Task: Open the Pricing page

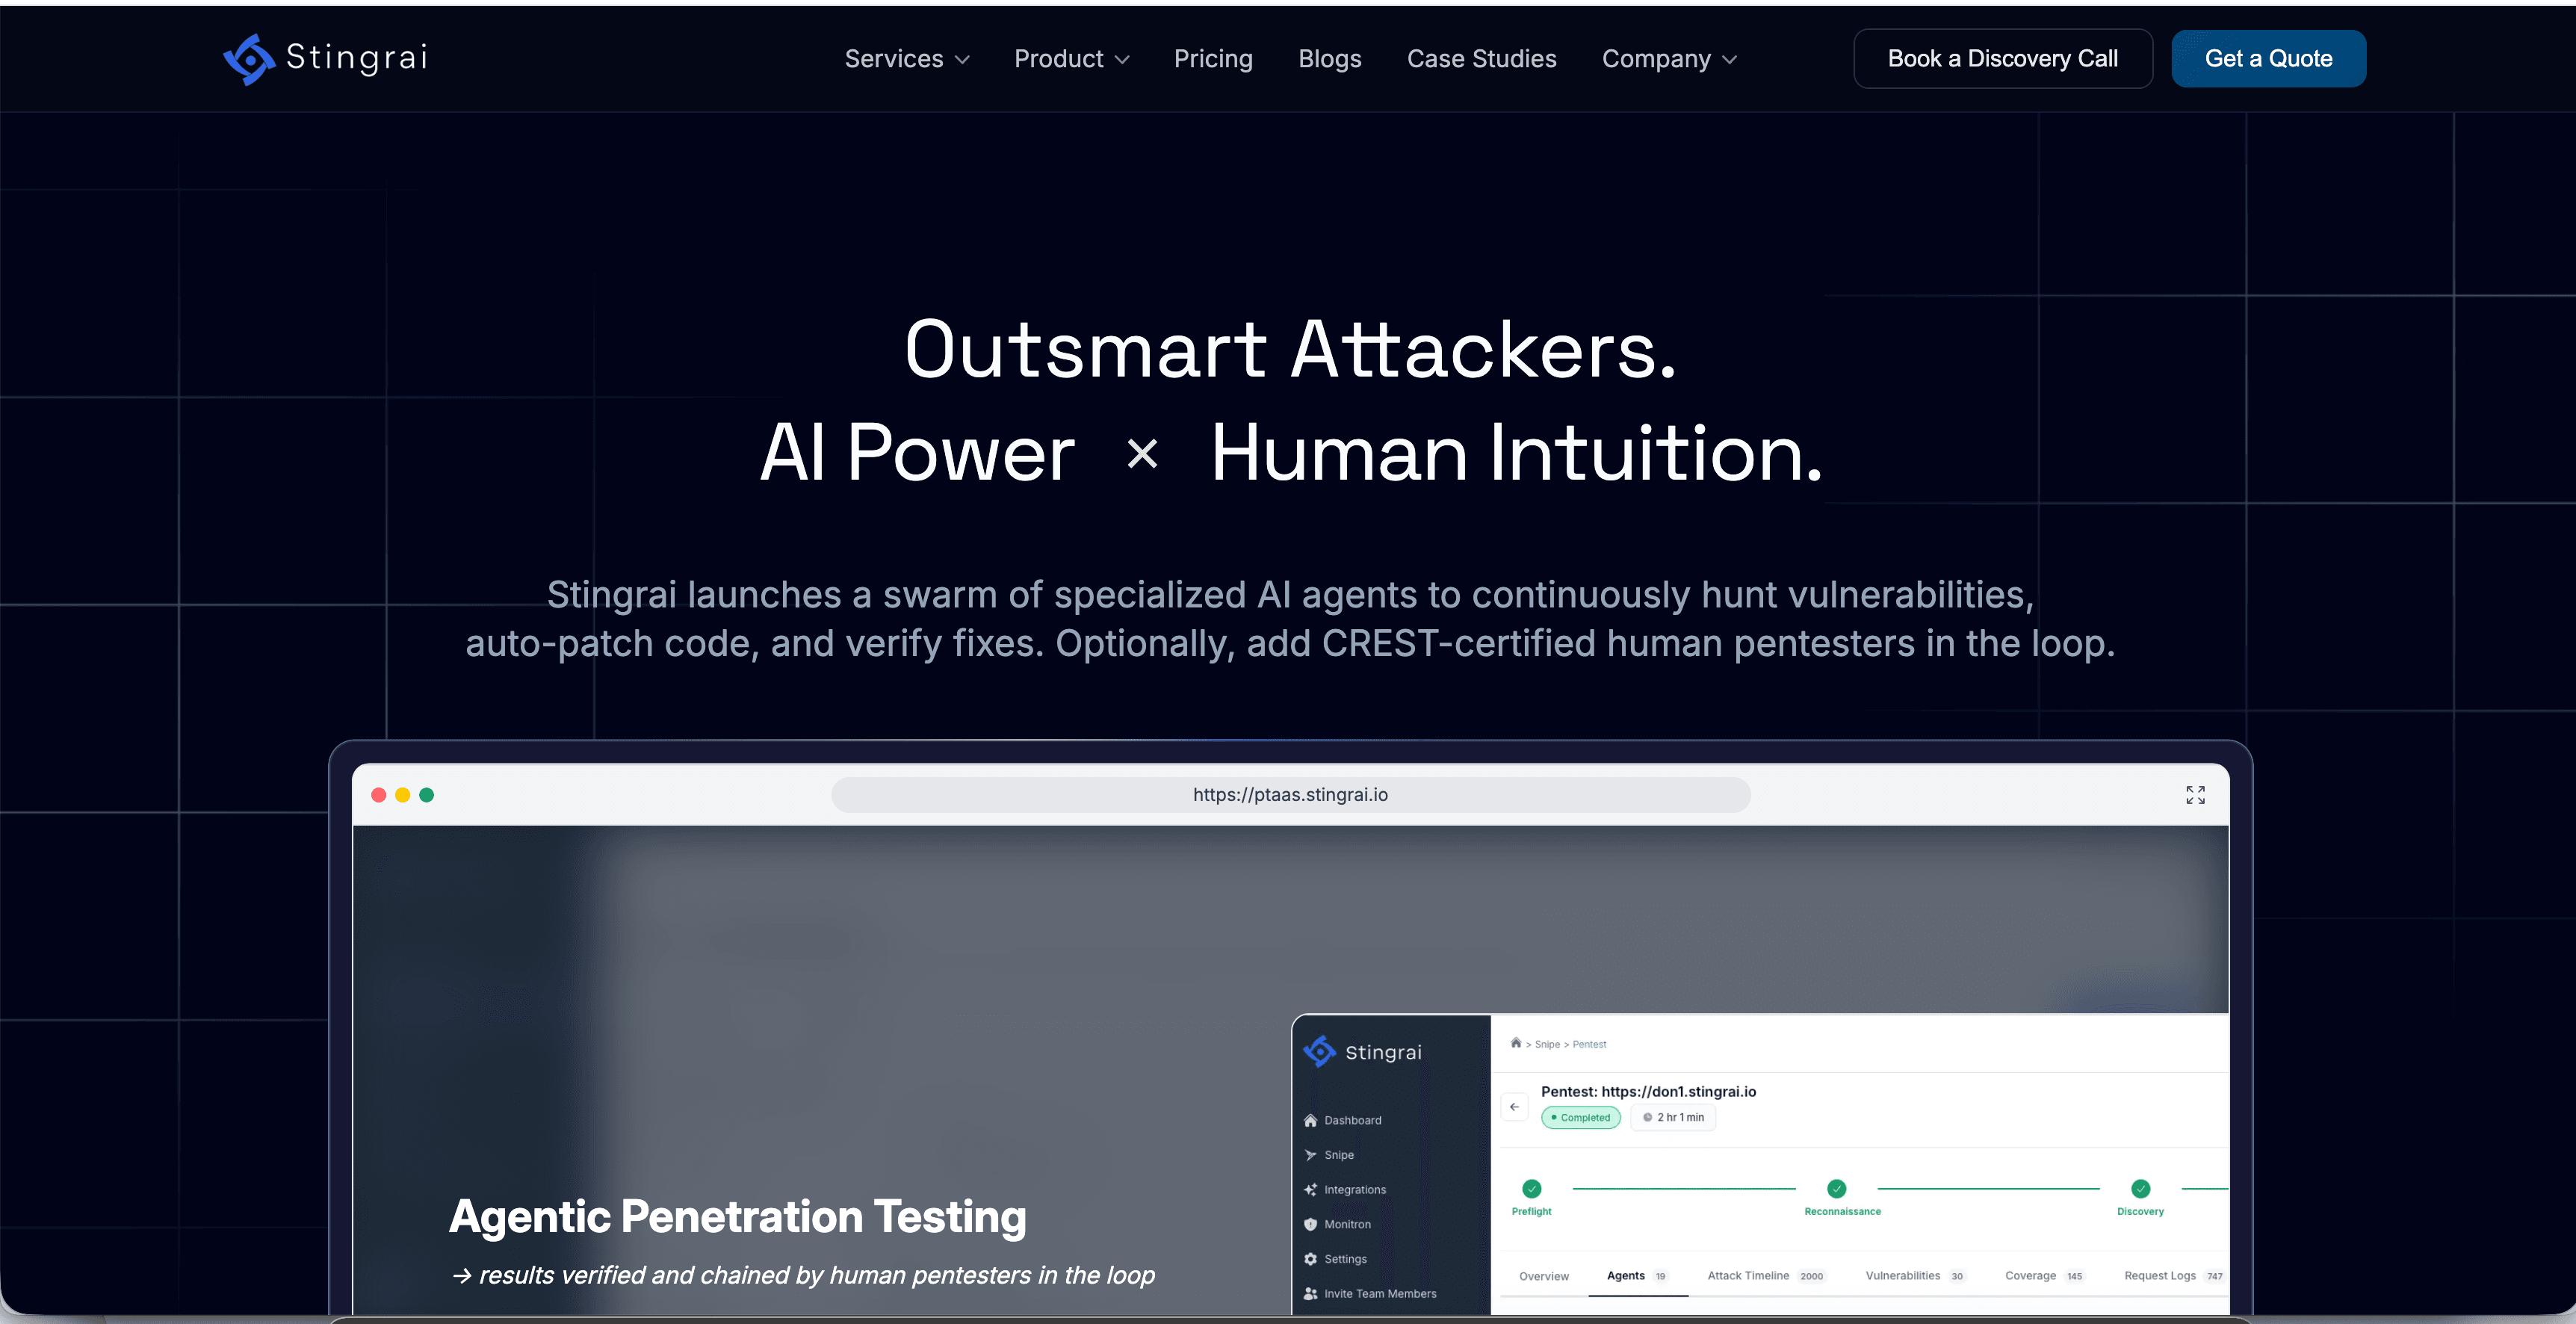Action: click(x=1213, y=59)
